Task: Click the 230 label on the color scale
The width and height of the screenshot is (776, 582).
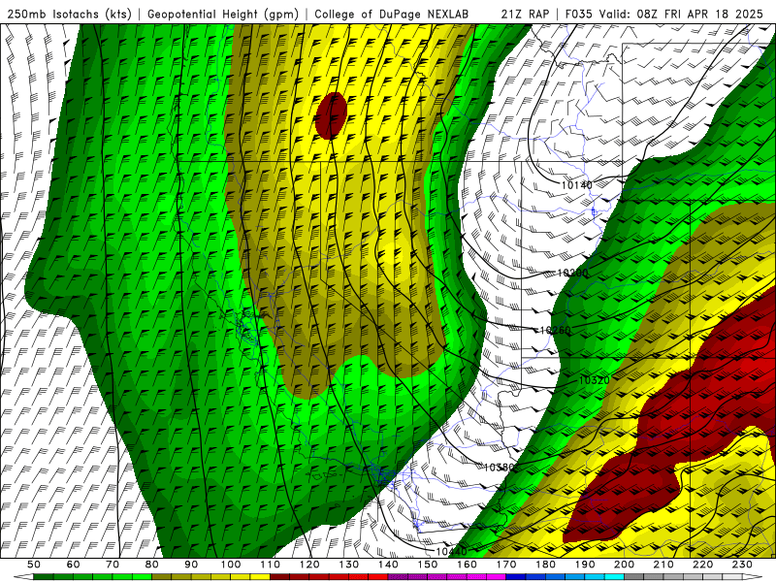Action: pyautogui.click(x=743, y=565)
